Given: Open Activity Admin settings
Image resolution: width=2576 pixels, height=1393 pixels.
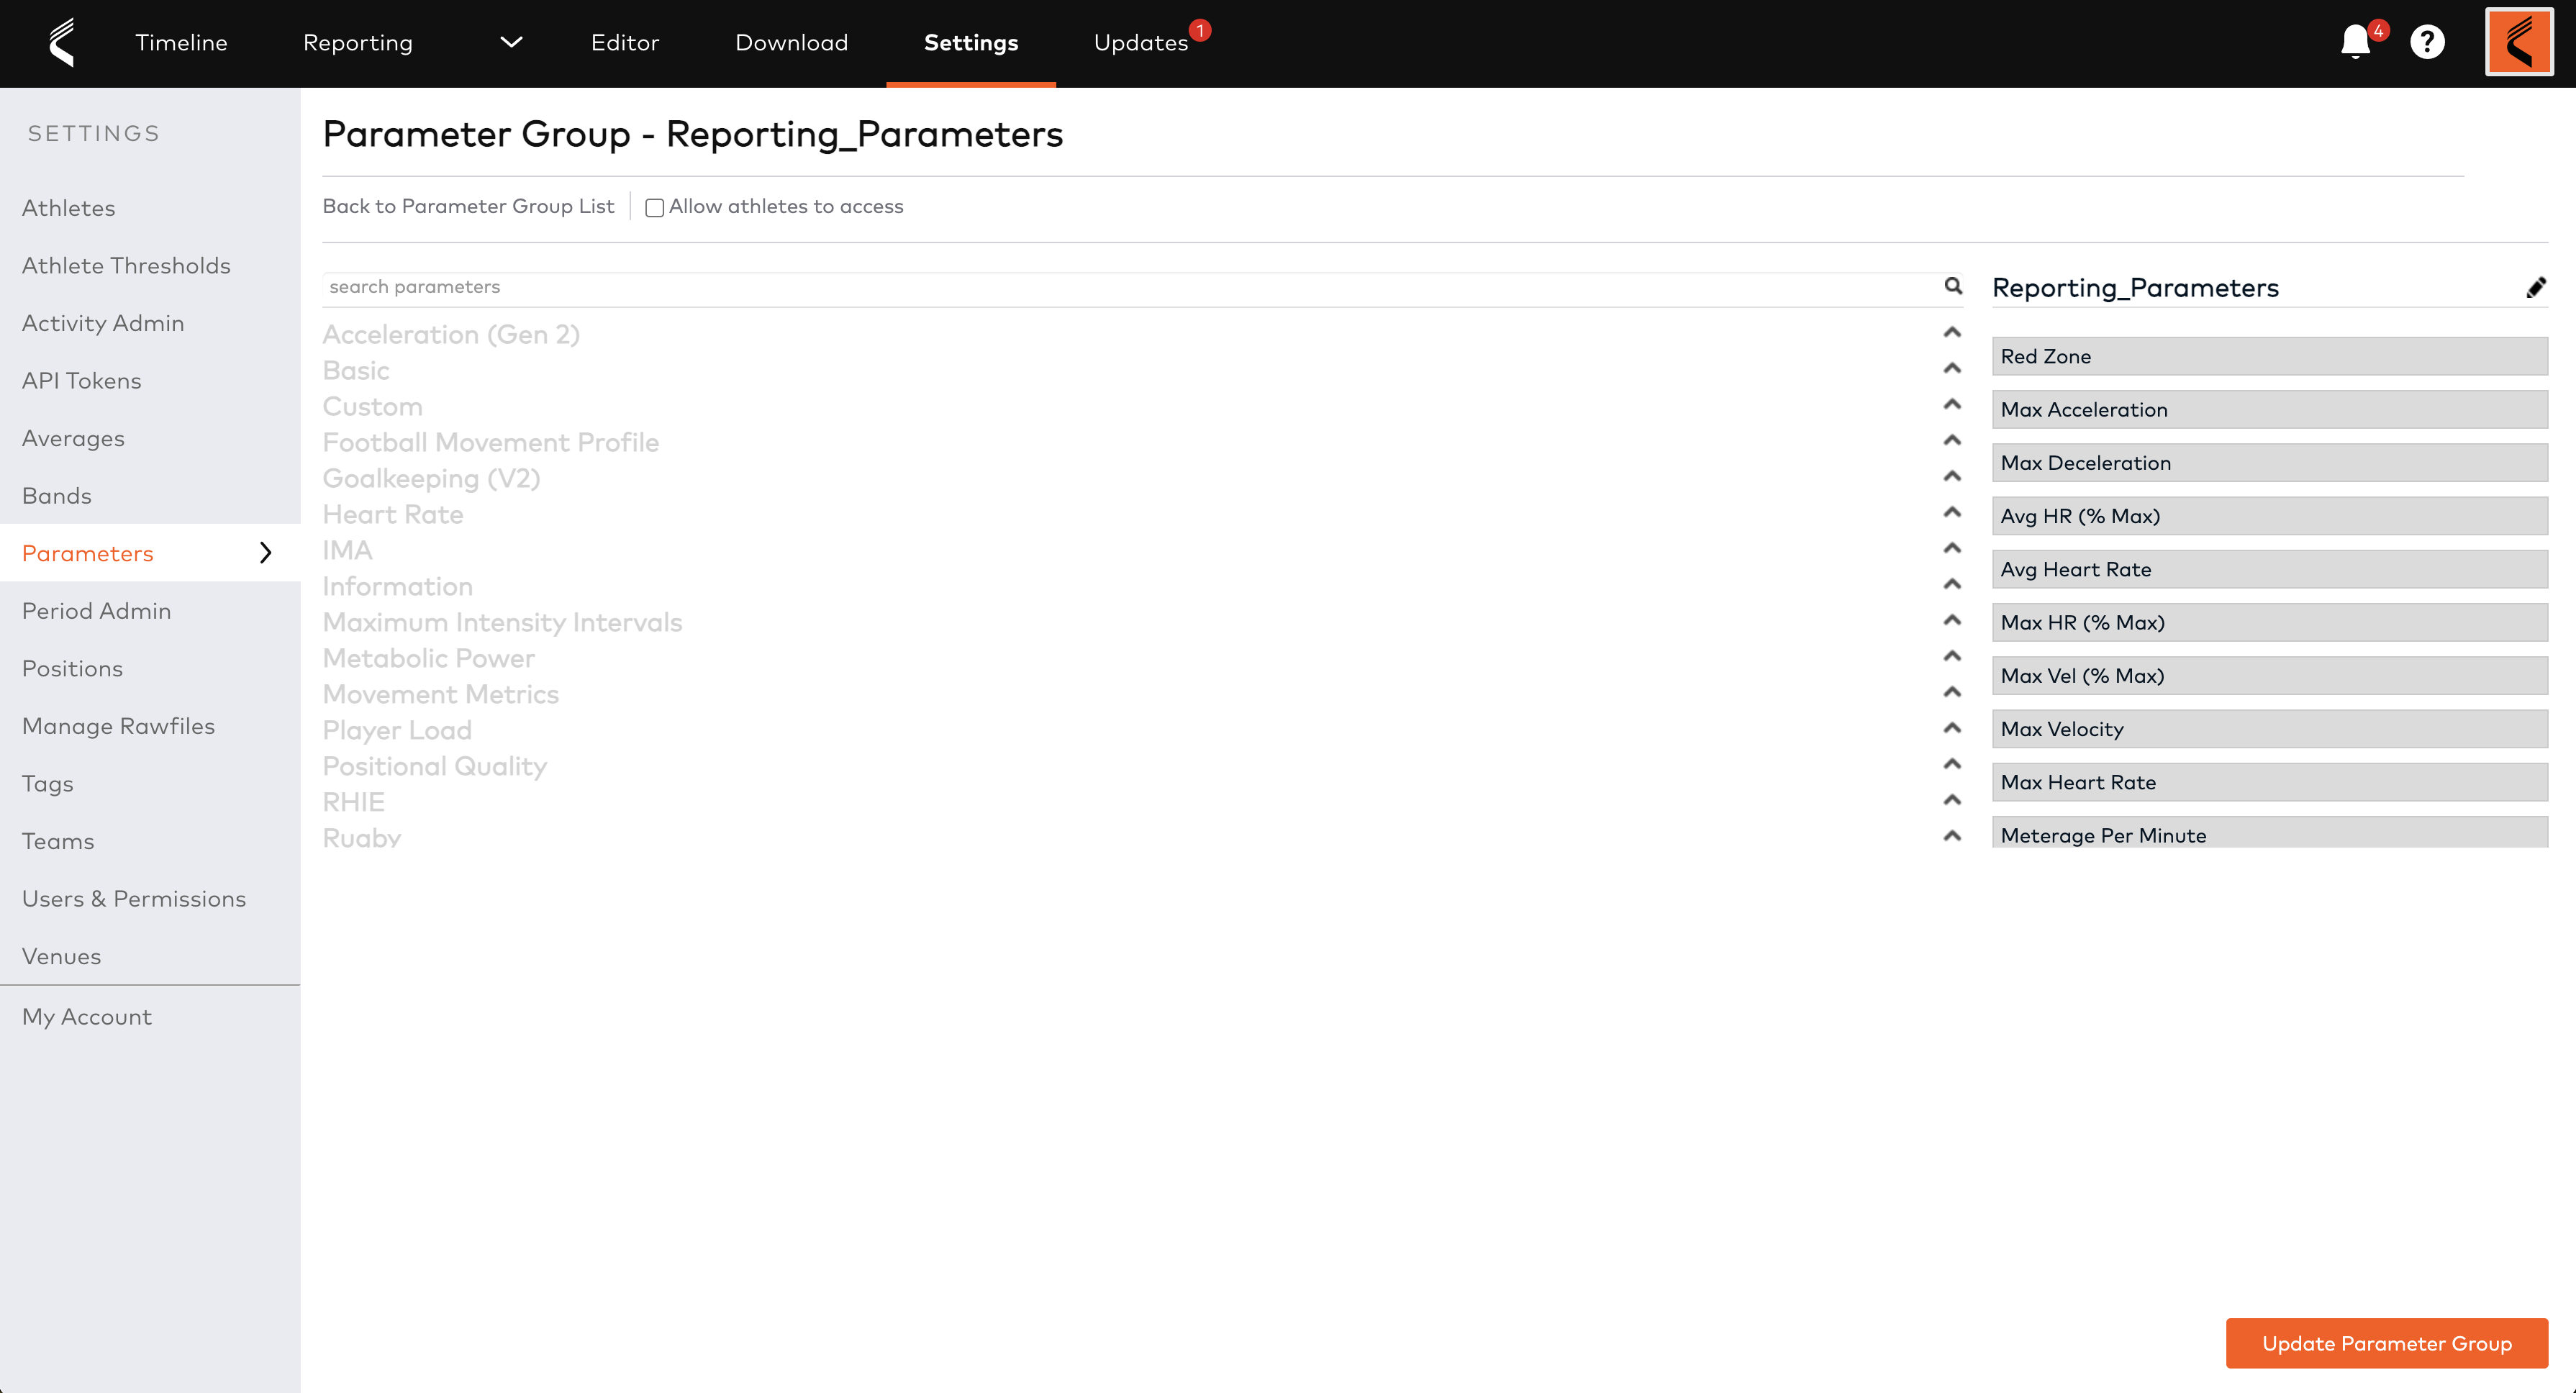Looking at the screenshot, I should click(x=103, y=323).
